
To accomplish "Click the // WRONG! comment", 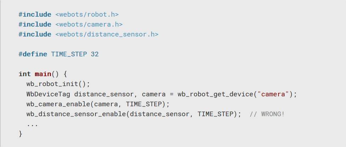I will click(x=267, y=114).
